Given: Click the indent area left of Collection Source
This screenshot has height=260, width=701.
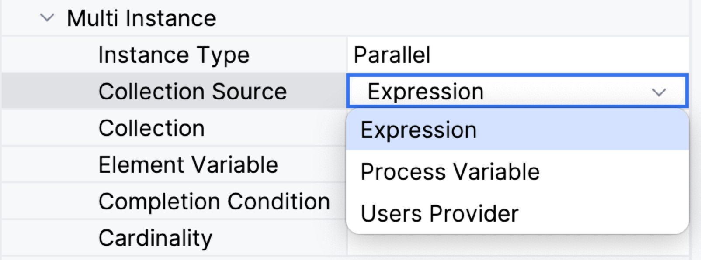Looking at the screenshot, I should (48, 92).
